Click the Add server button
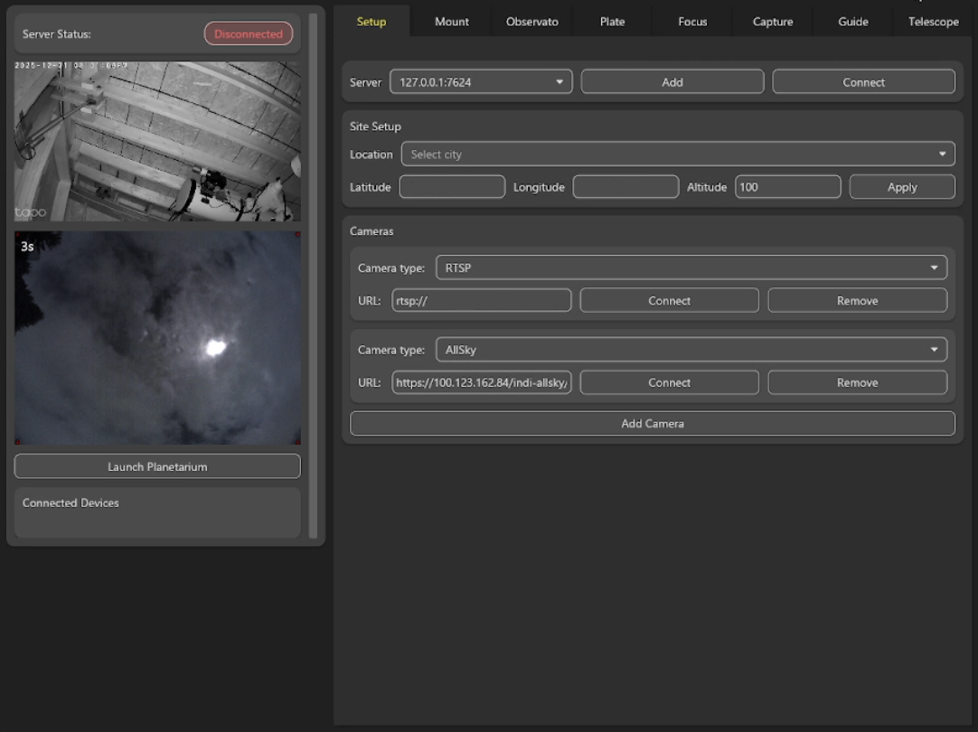The width and height of the screenshot is (978, 732). click(672, 82)
